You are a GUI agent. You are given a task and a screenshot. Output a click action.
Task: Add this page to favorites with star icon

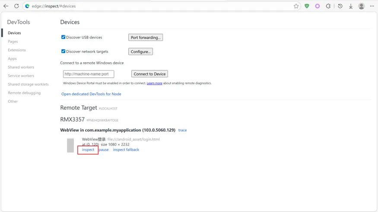pos(296,6)
